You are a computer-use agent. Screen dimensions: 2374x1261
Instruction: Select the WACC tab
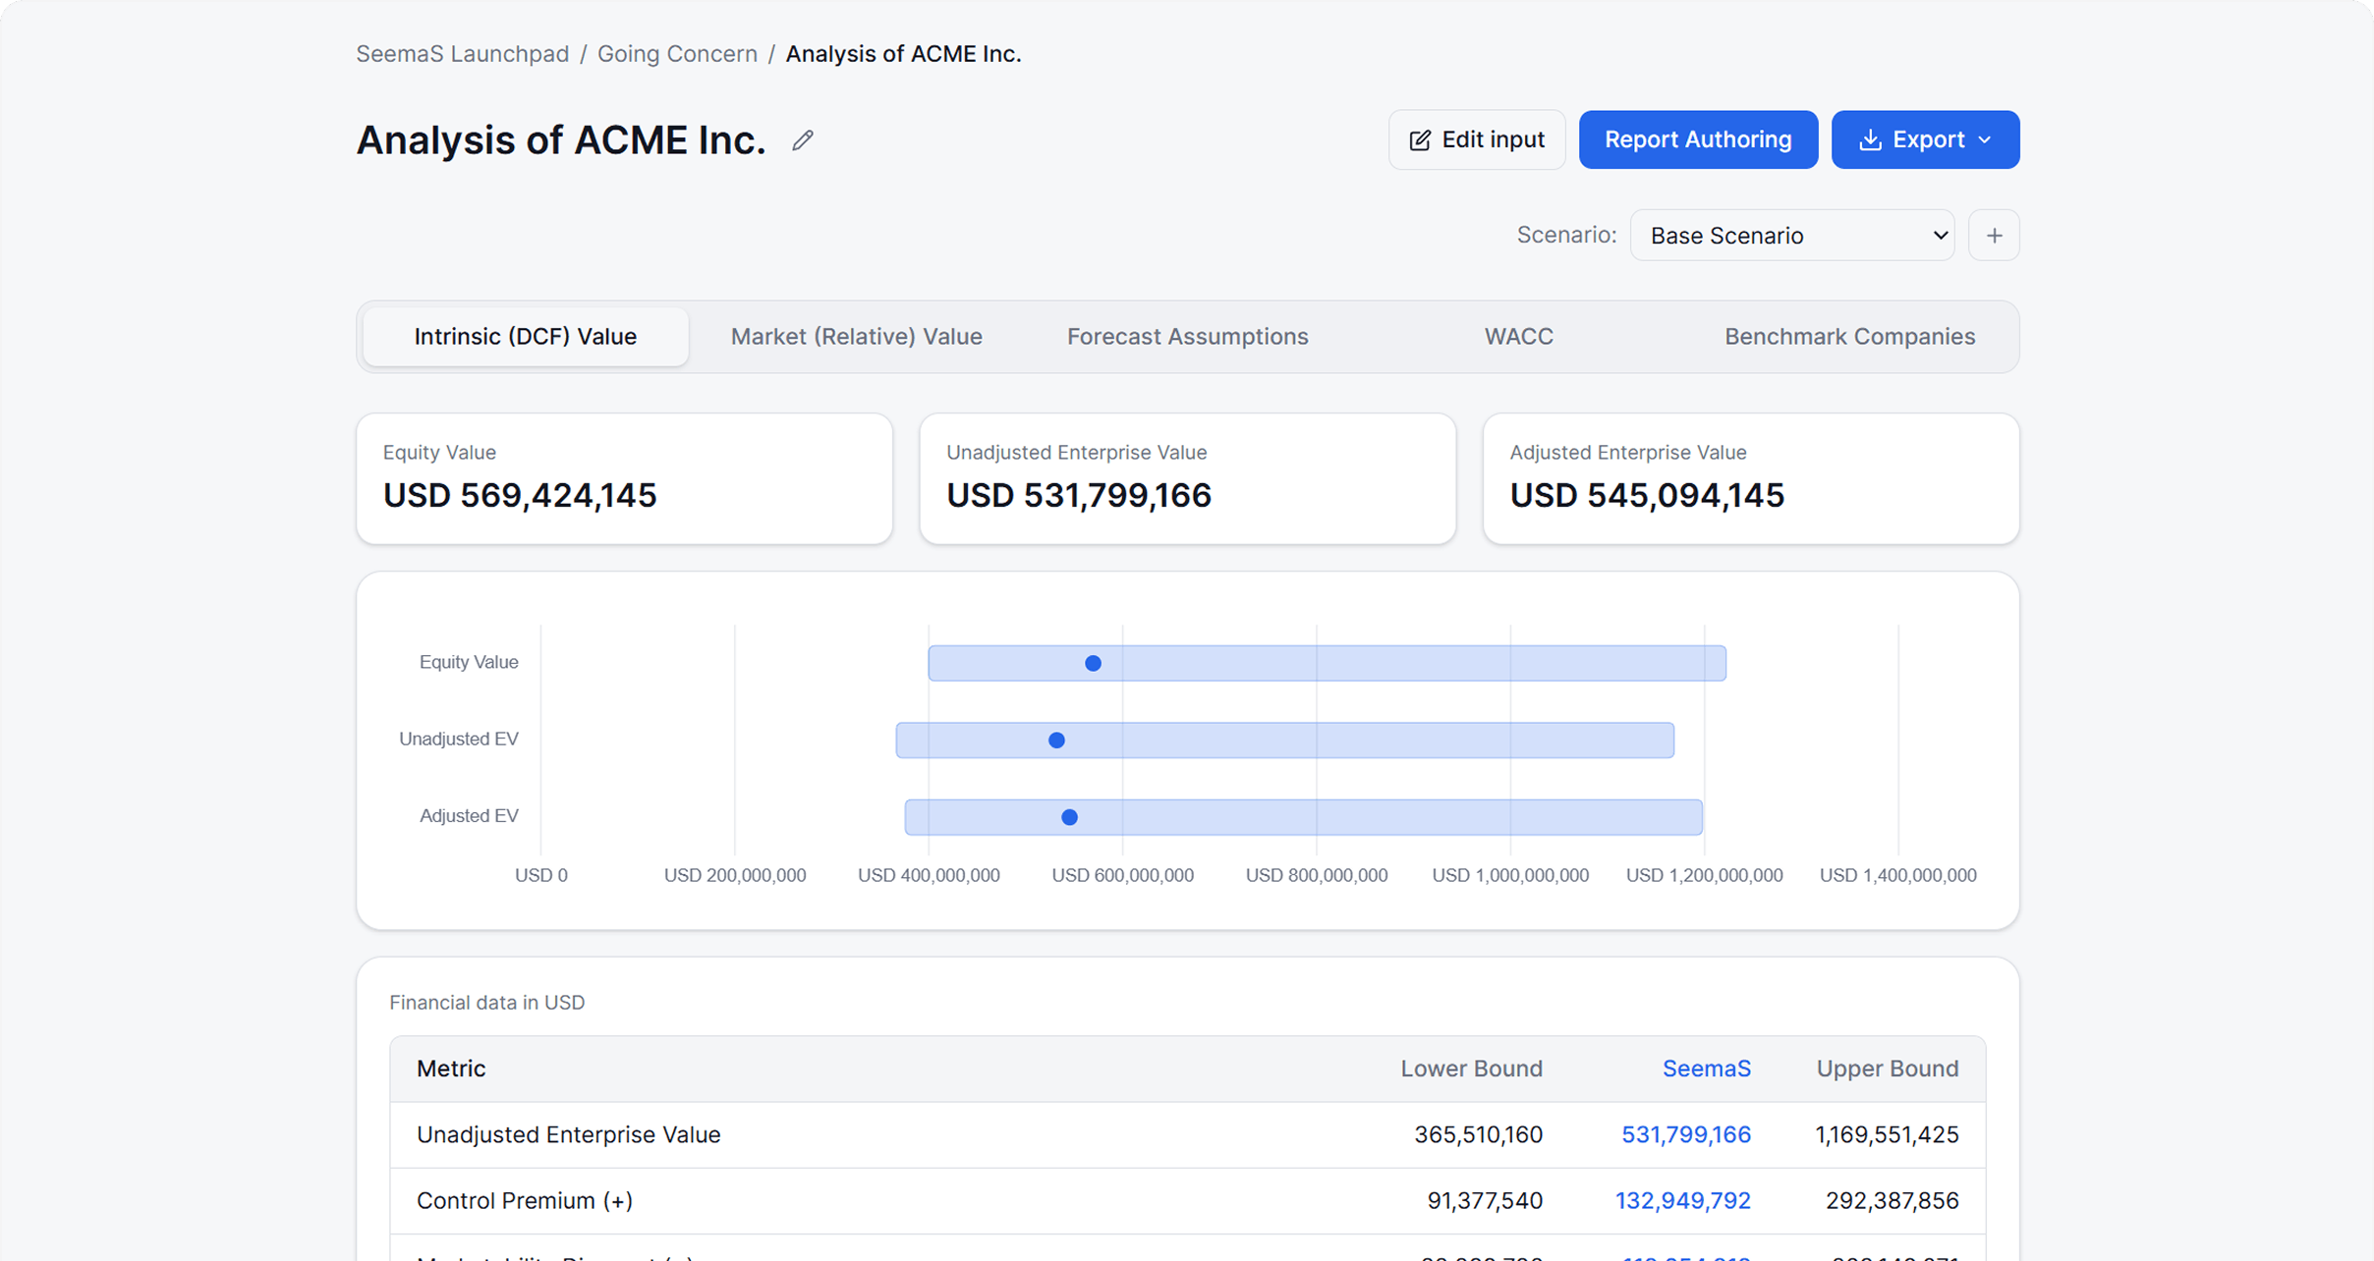[1518, 337]
